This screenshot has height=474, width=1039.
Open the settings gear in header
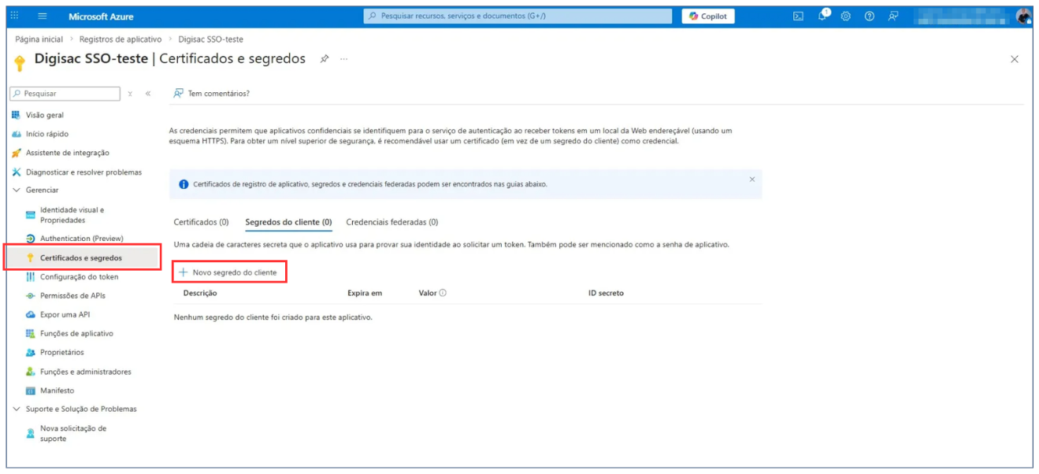(846, 17)
